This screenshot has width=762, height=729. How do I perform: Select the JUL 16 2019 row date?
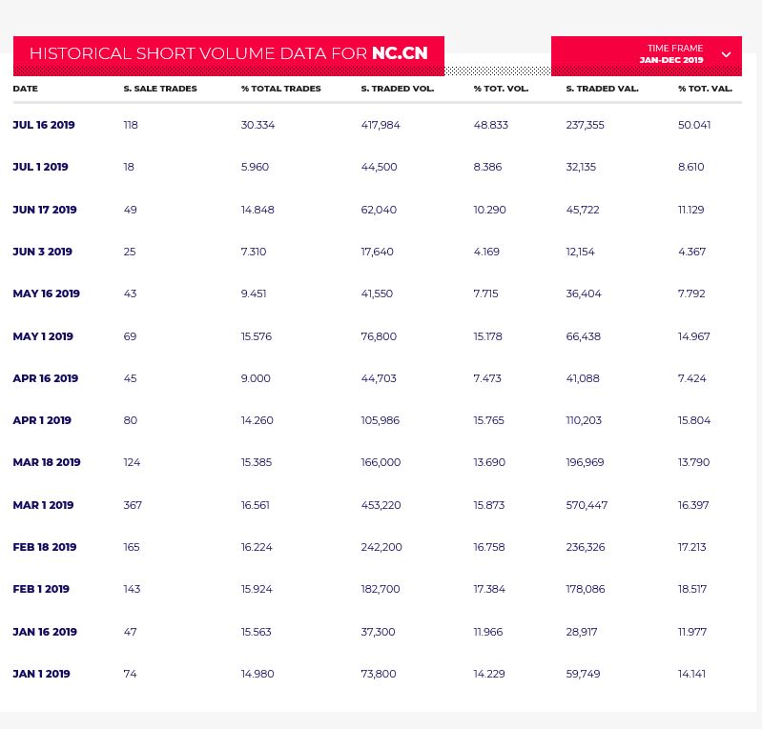click(44, 125)
